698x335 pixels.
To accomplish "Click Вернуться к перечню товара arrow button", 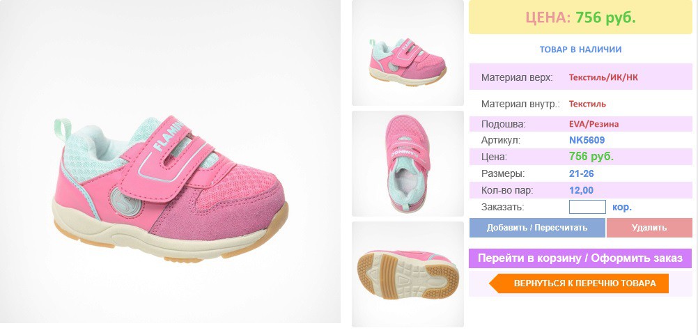I will 579,283.
